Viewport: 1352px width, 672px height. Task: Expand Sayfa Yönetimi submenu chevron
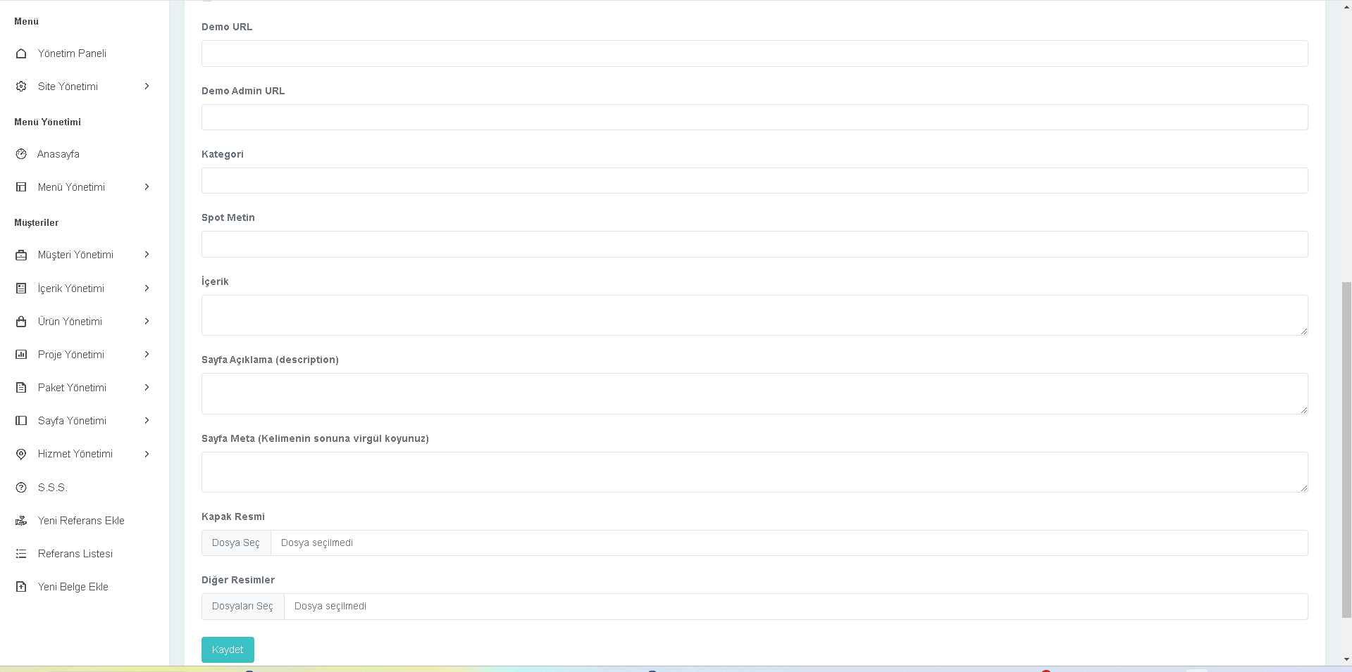coord(147,421)
